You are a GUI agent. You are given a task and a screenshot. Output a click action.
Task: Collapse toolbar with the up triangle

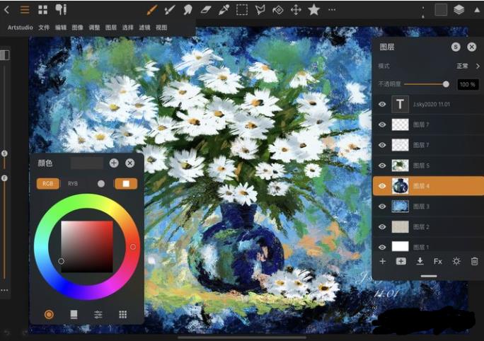coord(477,10)
